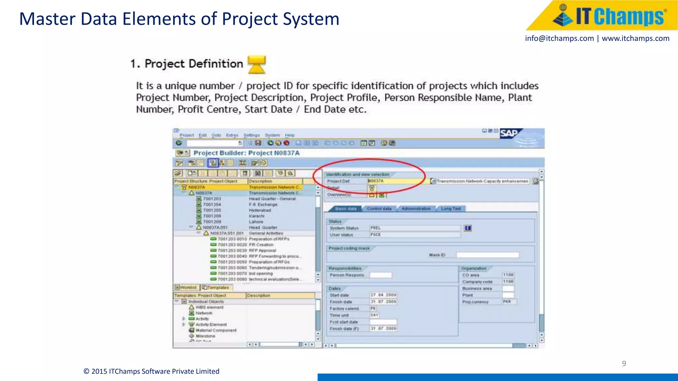Expand the Activity Element template node
The image size is (678, 381).
click(x=184, y=324)
